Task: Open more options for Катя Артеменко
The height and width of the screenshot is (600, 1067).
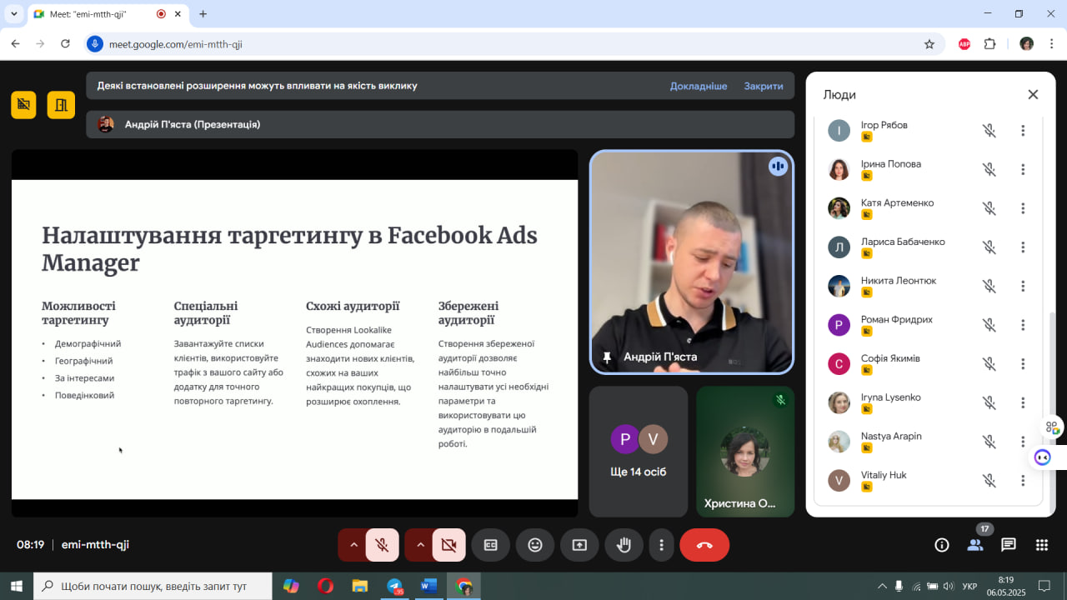Action: 1023,208
